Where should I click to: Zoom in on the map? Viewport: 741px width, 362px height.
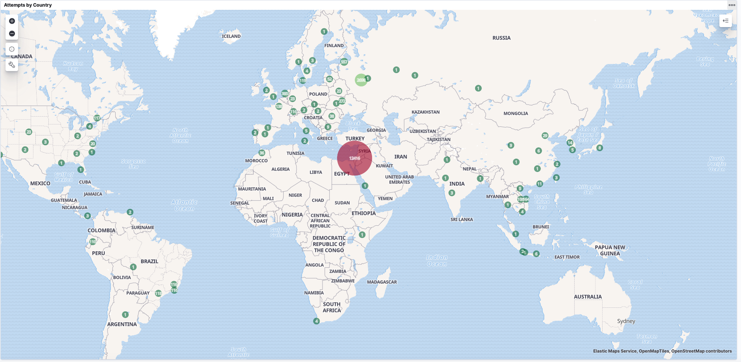click(12, 21)
